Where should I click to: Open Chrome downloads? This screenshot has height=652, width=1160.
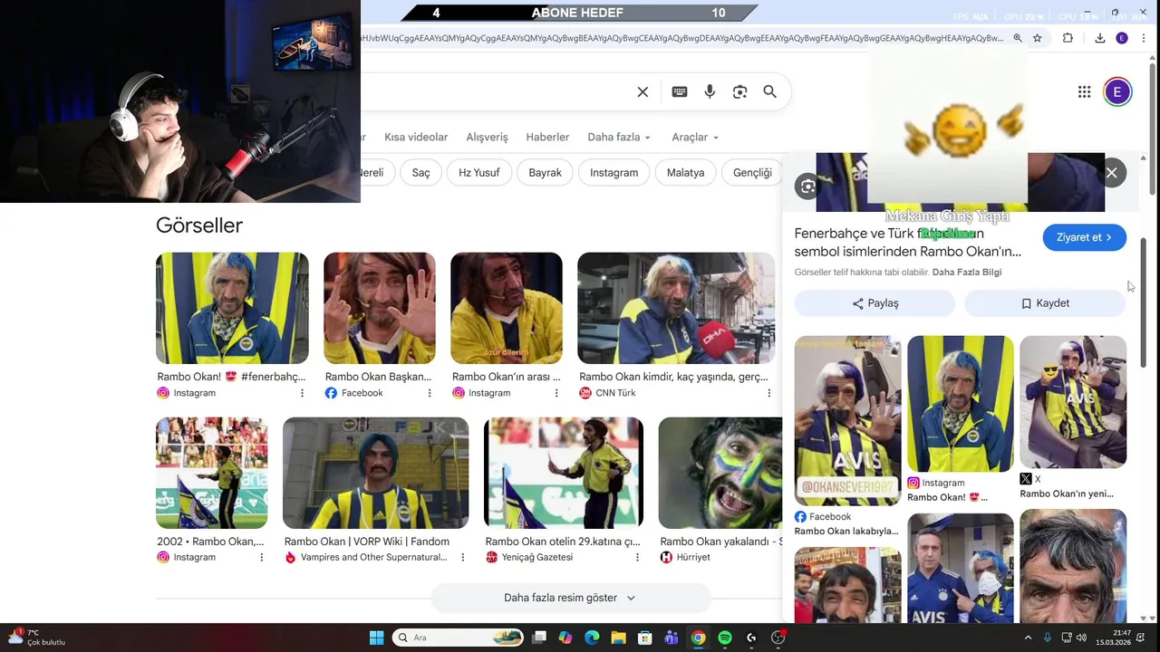pos(1099,38)
